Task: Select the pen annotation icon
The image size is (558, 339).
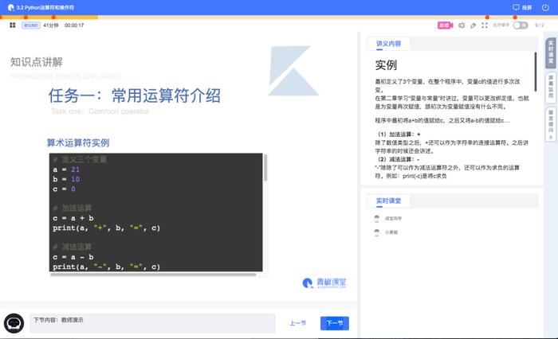Action: pos(473,25)
